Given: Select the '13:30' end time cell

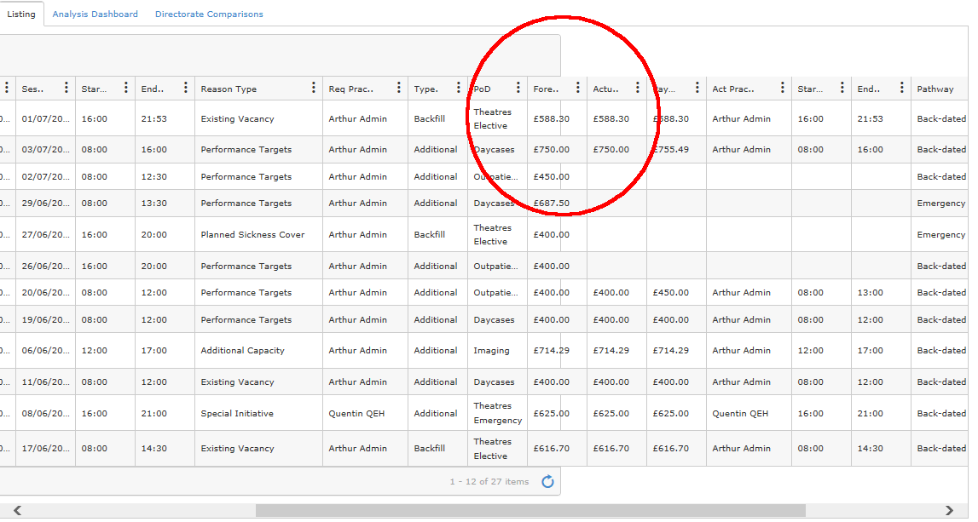Looking at the screenshot, I should pyautogui.click(x=165, y=203).
